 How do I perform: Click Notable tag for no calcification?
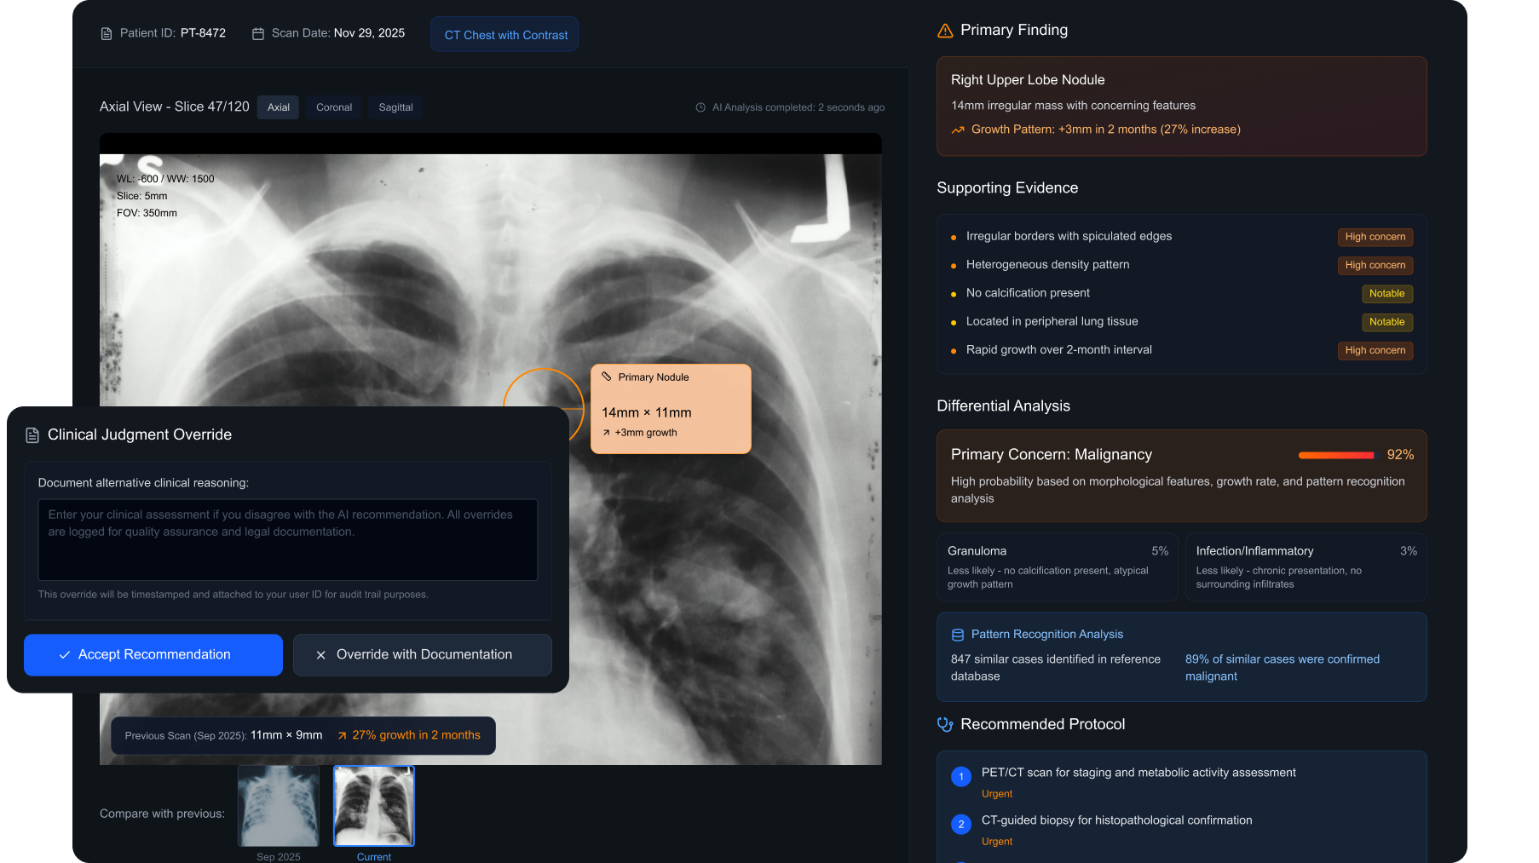(x=1387, y=294)
